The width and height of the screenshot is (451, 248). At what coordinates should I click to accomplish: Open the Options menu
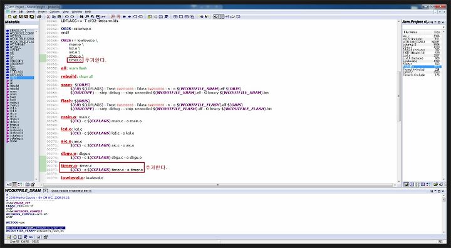54,12
